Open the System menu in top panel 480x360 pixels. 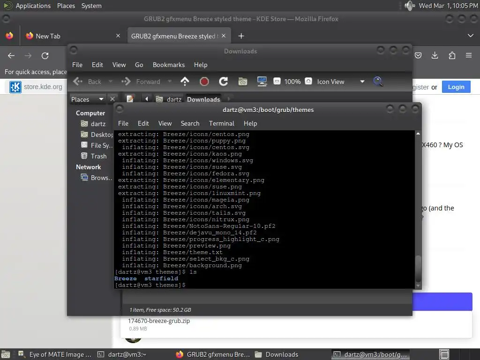pos(91,6)
